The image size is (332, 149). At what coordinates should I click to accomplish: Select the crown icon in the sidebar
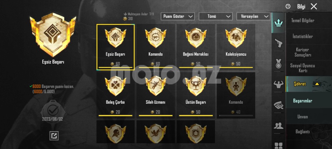click(279, 22)
